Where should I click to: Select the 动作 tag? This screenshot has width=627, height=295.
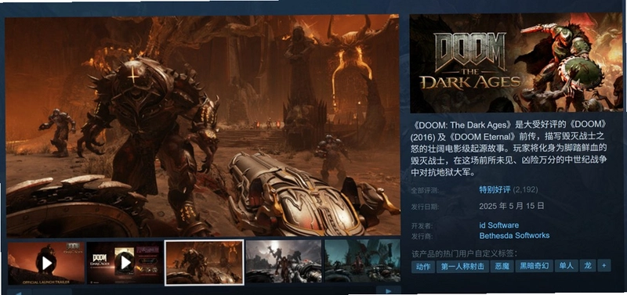[x=423, y=266]
